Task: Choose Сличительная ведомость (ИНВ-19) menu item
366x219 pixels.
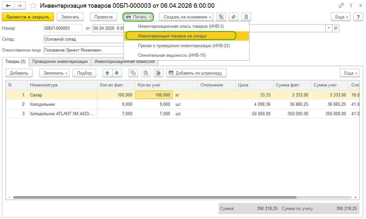Action: click(x=172, y=55)
